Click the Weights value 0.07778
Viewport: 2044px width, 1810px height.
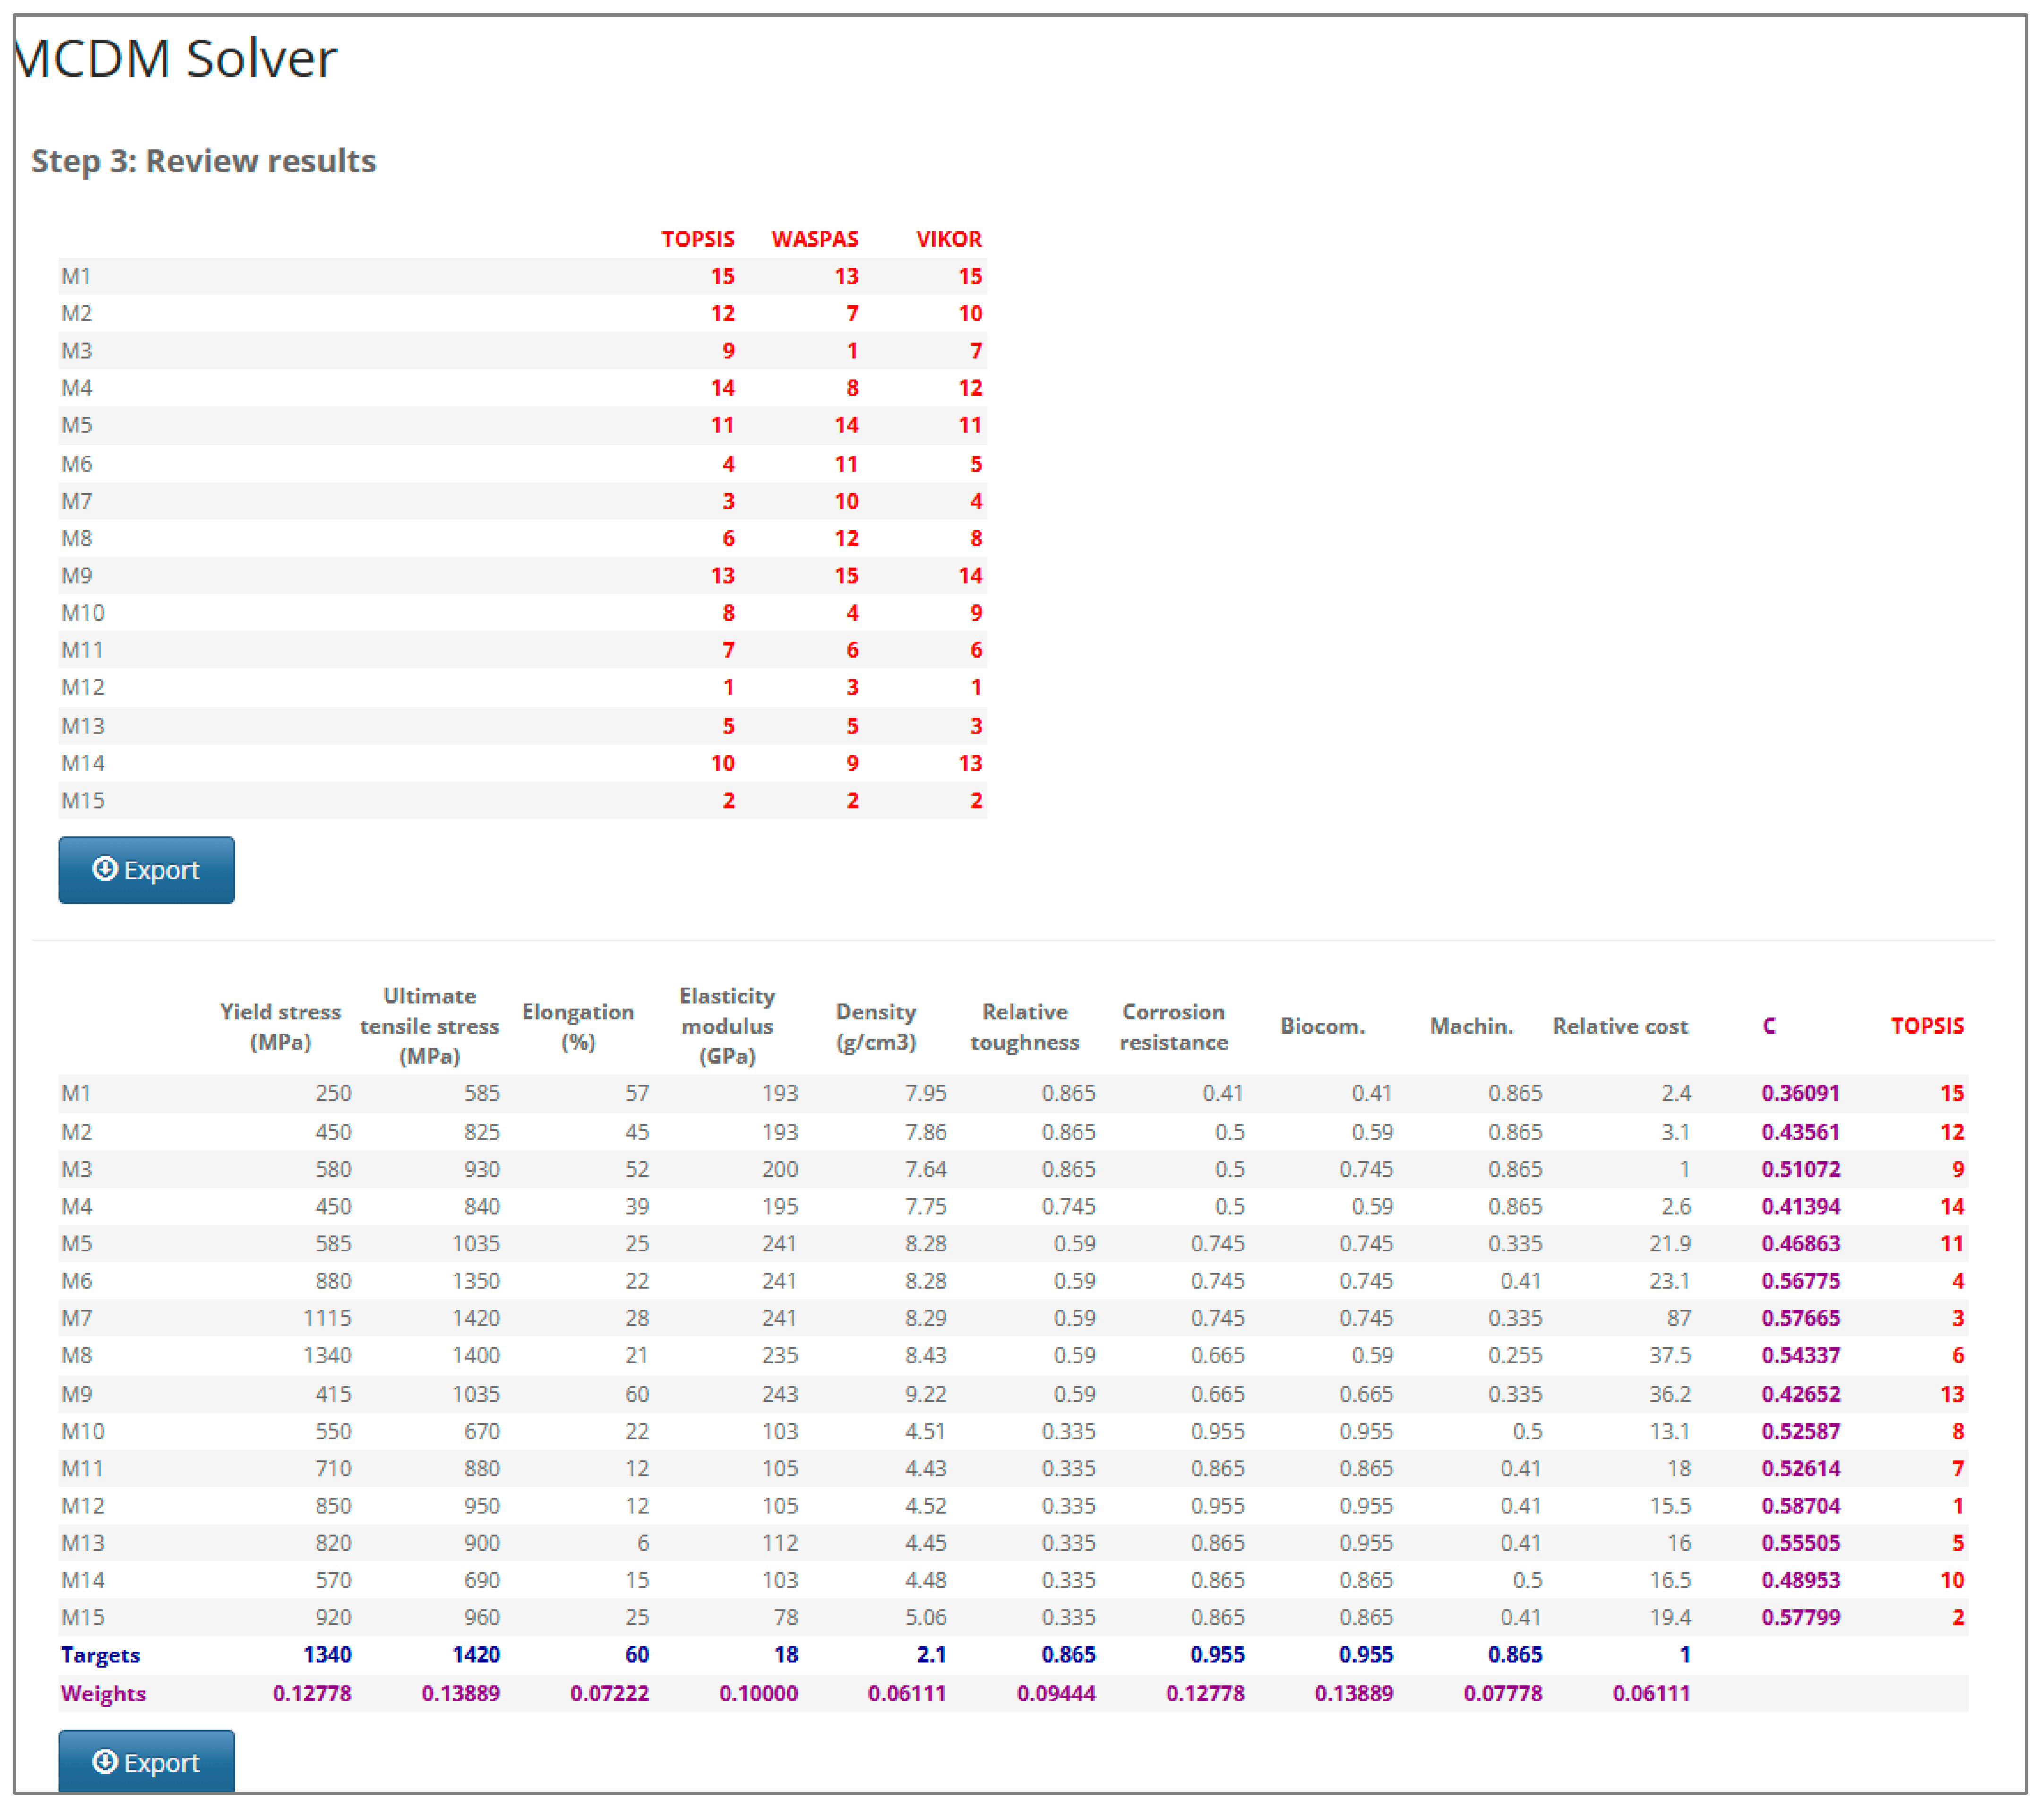click(1502, 1694)
